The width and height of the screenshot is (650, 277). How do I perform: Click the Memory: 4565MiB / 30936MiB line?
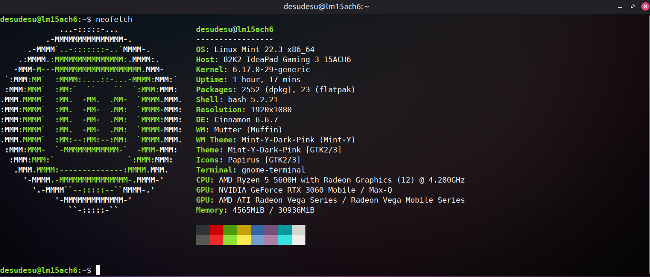coord(255,210)
